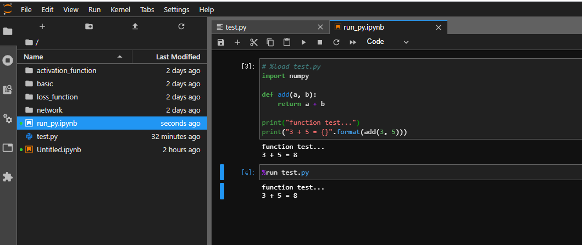
Task: Copy the selected cell
Action: coord(270,42)
